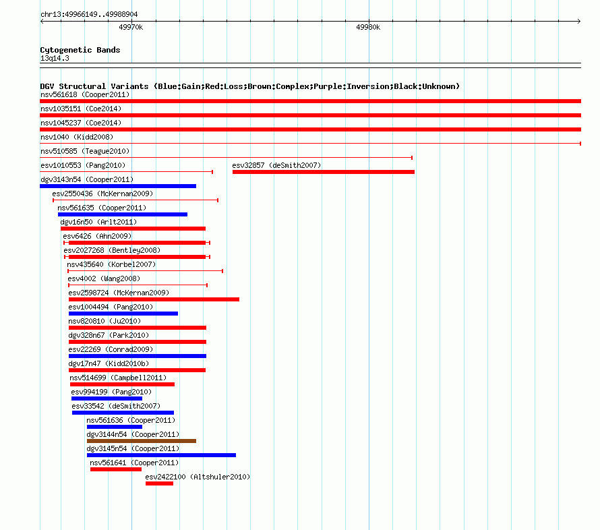
Task: Select esv1004494 (Pang2010) label
Action: coord(111,307)
